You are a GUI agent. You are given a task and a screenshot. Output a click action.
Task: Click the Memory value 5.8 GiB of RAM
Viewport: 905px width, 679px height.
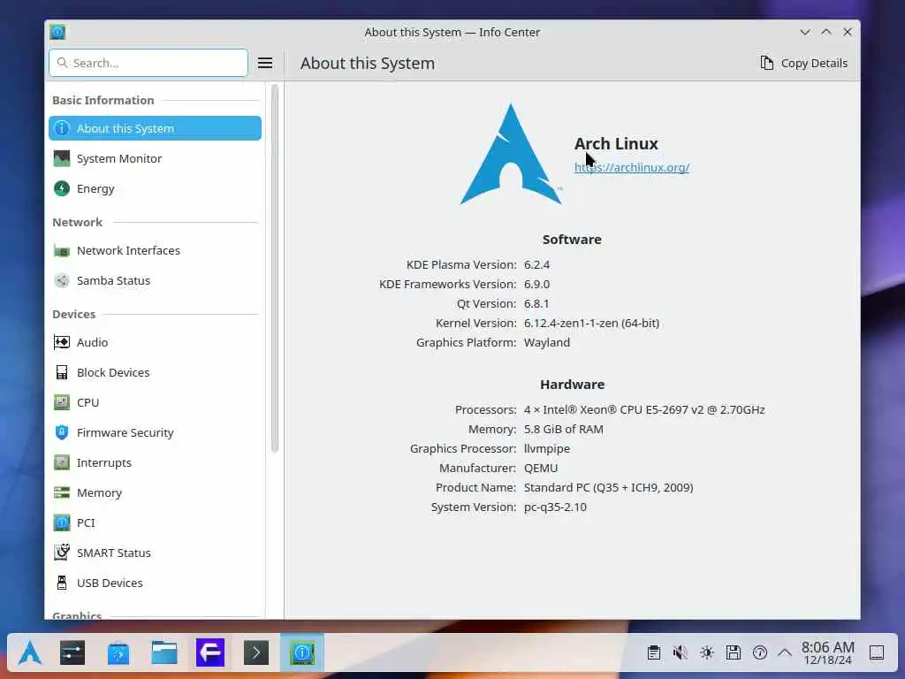[563, 430]
